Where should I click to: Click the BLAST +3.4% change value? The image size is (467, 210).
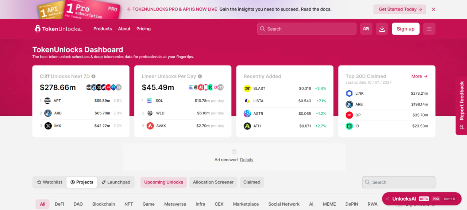pyautogui.click(x=321, y=88)
